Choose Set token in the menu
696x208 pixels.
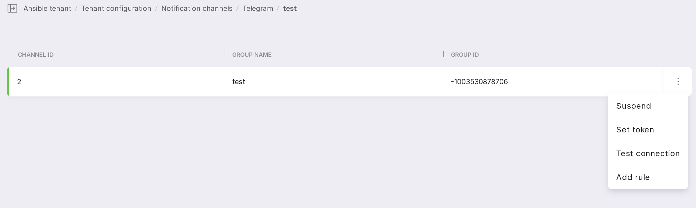coord(635,130)
